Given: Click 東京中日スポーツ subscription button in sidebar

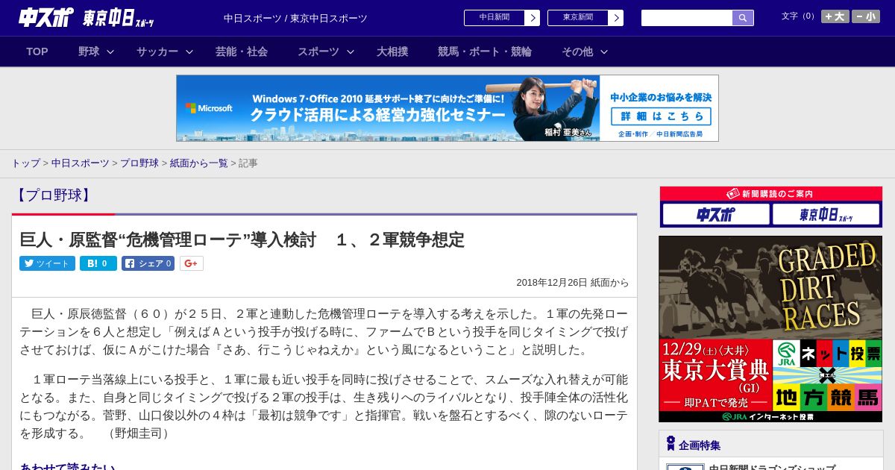Looking at the screenshot, I should (826, 215).
